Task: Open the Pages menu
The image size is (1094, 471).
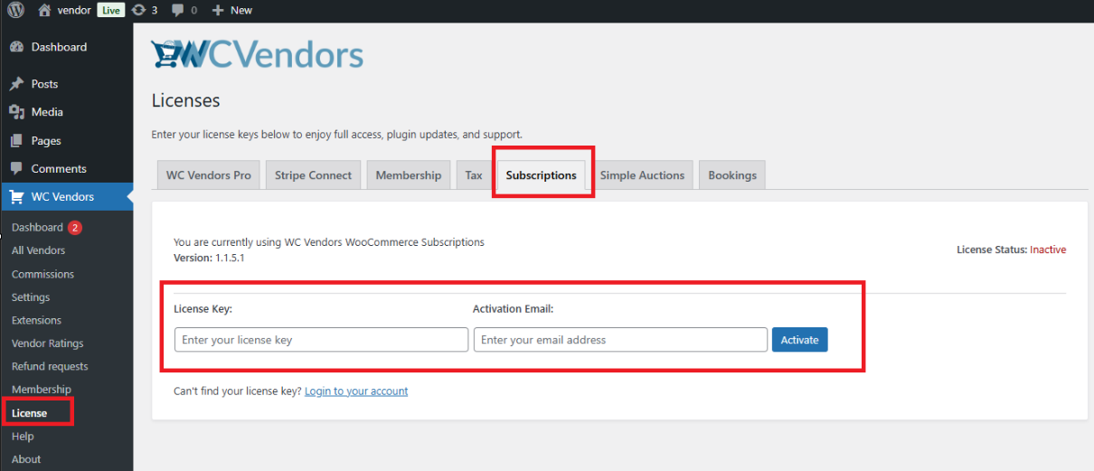Action: tap(46, 141)
